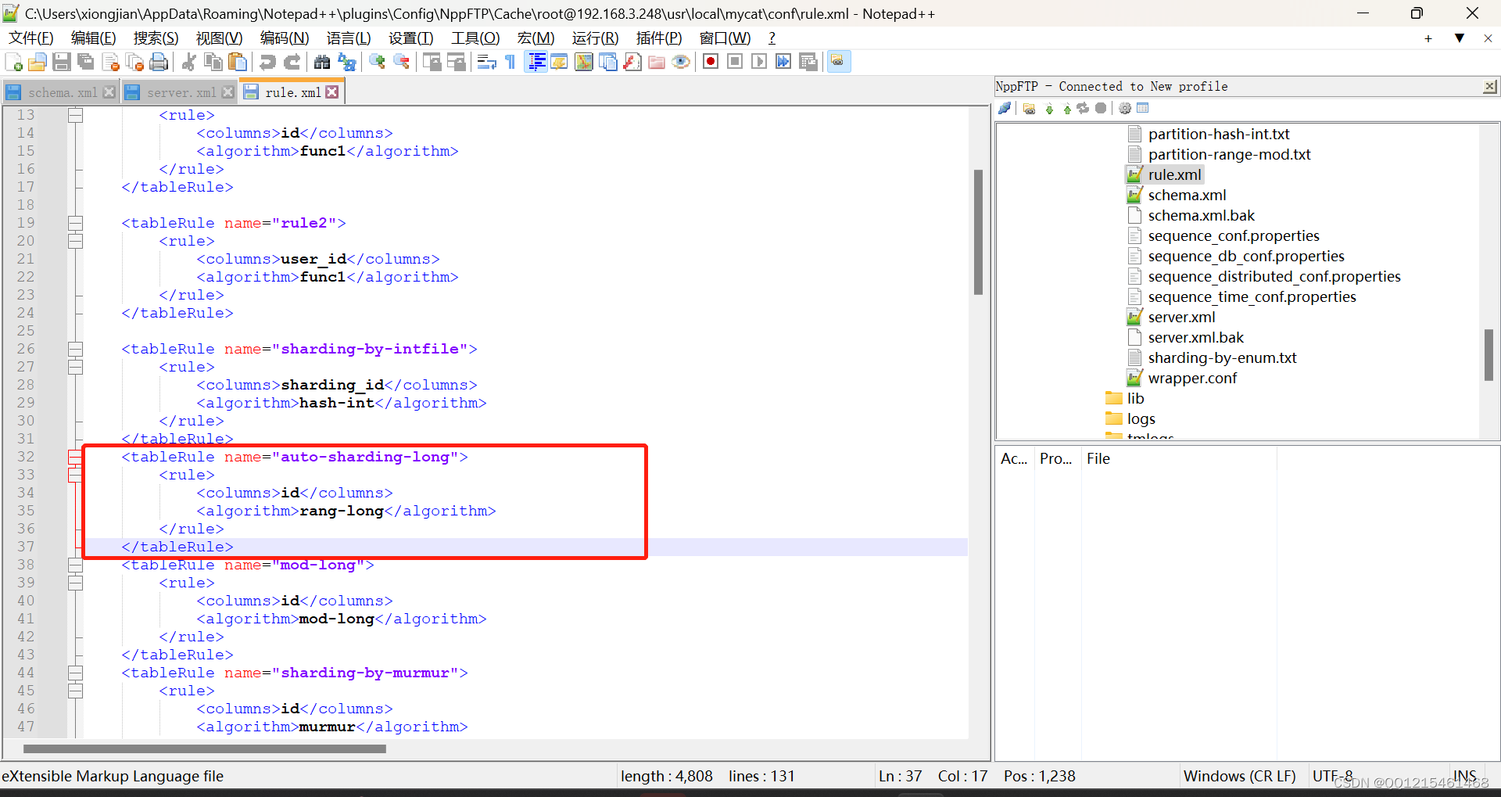Stop macro recording

(x=735, y=62)
